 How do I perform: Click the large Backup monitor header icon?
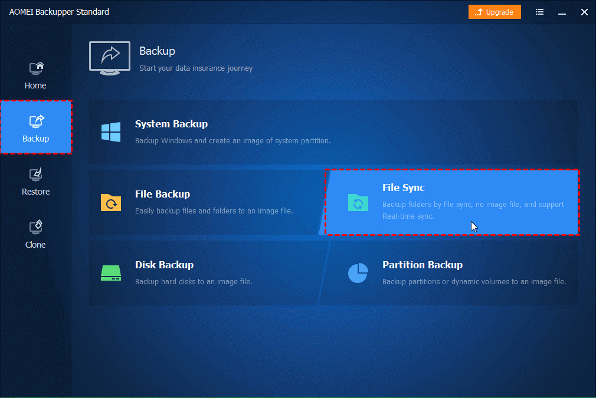point(110,58)
